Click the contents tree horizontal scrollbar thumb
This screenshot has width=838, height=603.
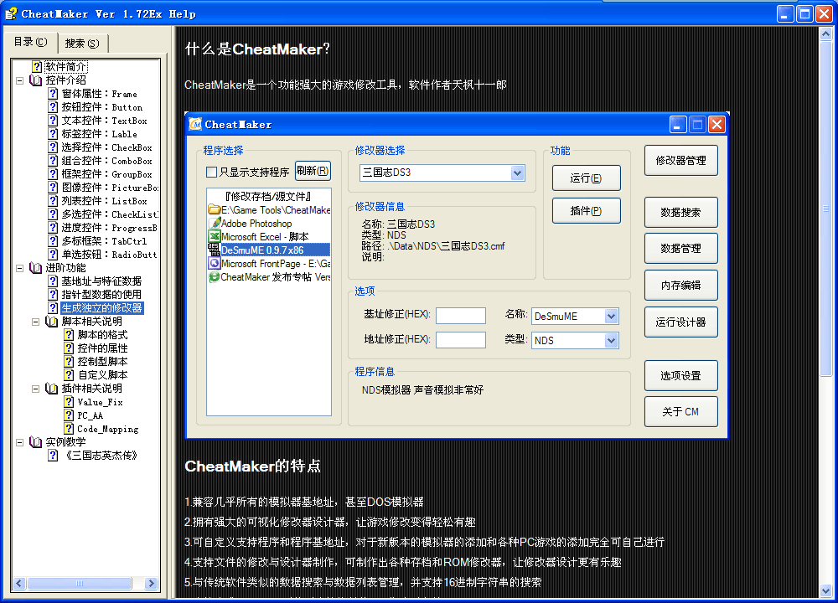[80, 583]
